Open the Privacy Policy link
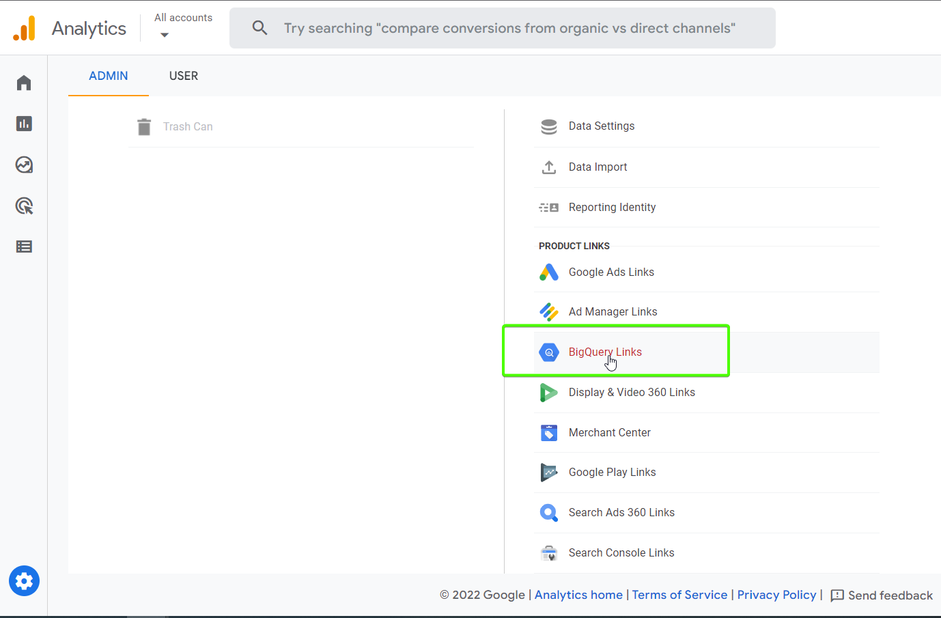Image resolution: width=941 pixels, height=618 pixels. click(x=776, y=595)
